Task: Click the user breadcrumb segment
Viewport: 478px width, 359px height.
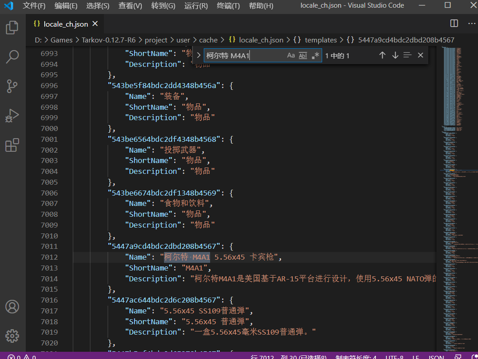Action: pyautogui.click(x=183, y=40)
